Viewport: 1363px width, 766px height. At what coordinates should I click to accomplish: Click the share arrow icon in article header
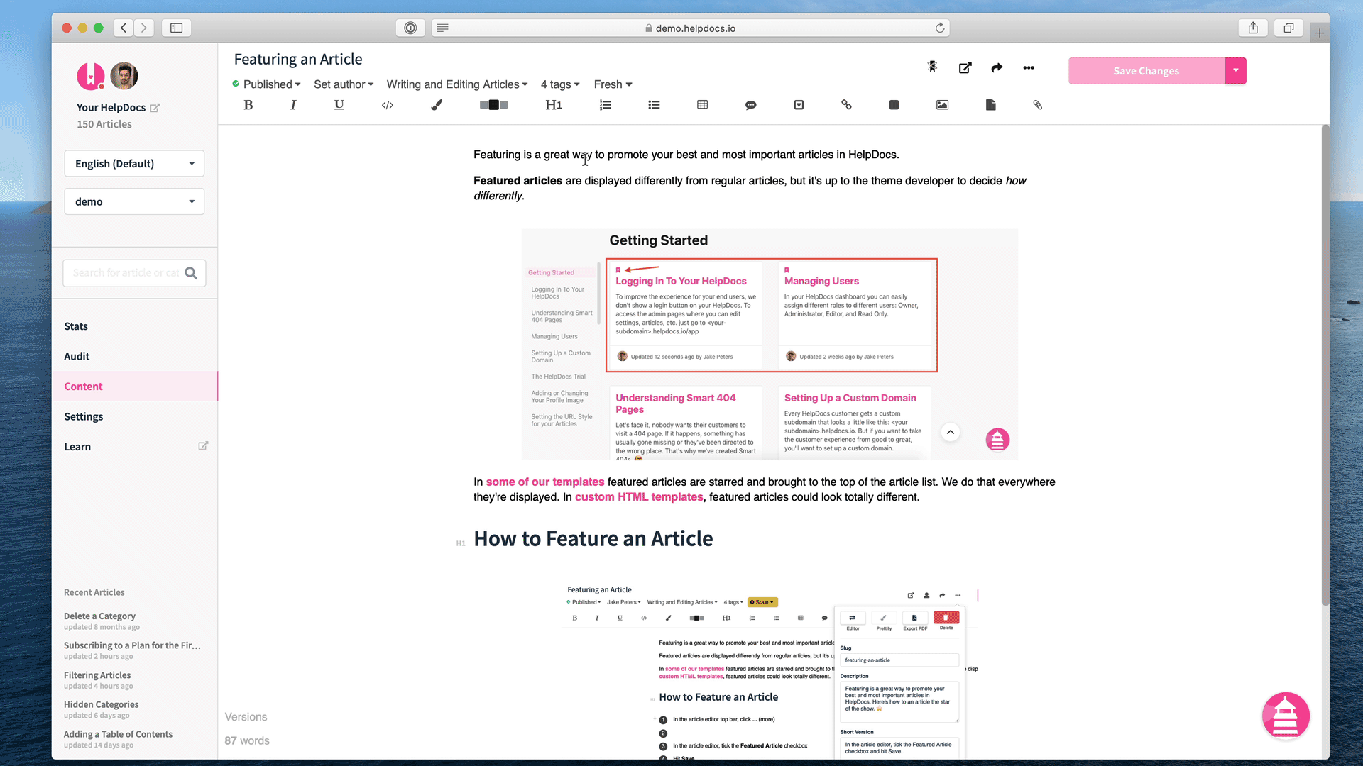tap(997, 68)
